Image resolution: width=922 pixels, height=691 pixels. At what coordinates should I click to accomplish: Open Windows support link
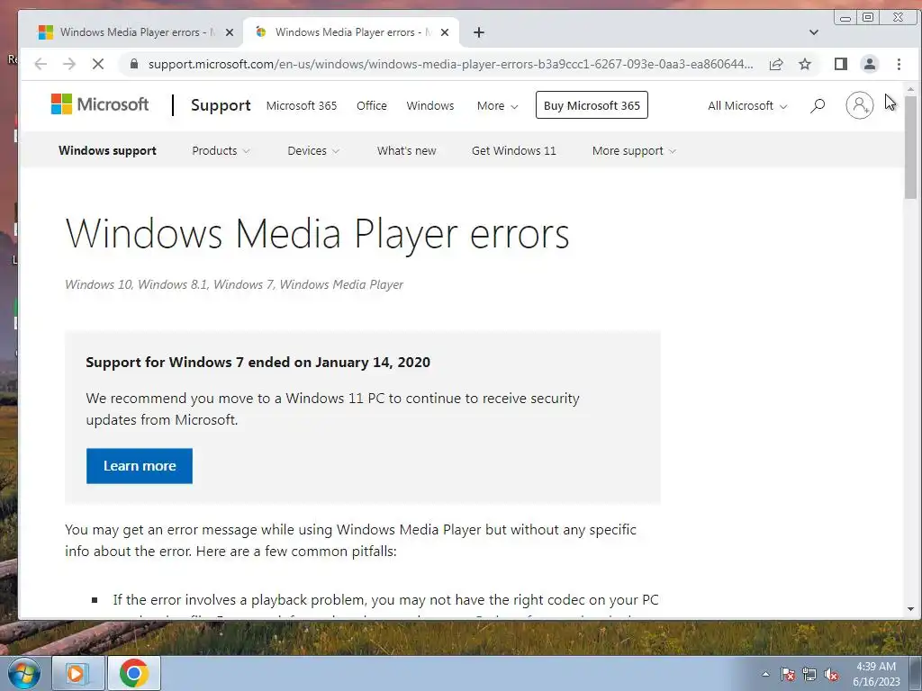point(108,150)
